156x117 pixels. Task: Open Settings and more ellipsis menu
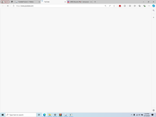(x=149, y=6)
